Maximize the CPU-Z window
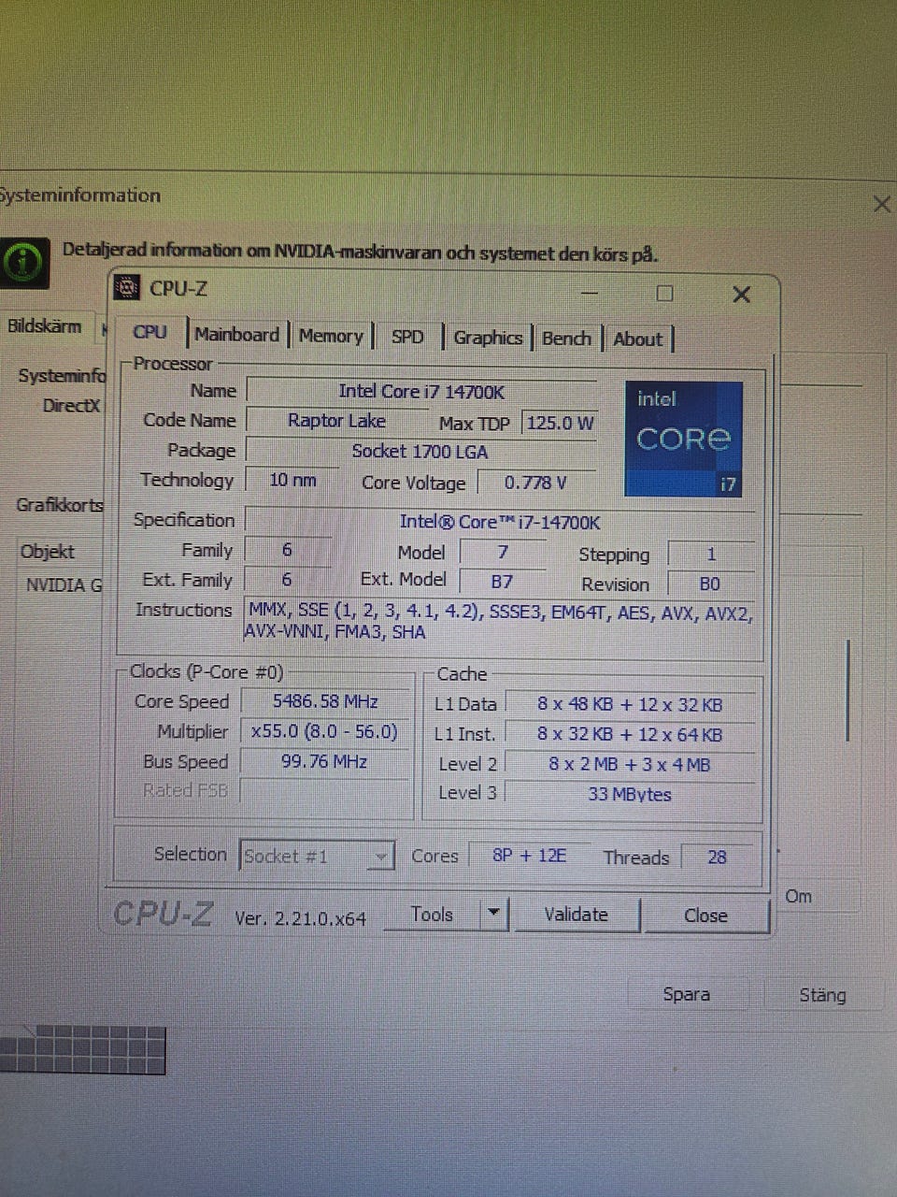 664,294
